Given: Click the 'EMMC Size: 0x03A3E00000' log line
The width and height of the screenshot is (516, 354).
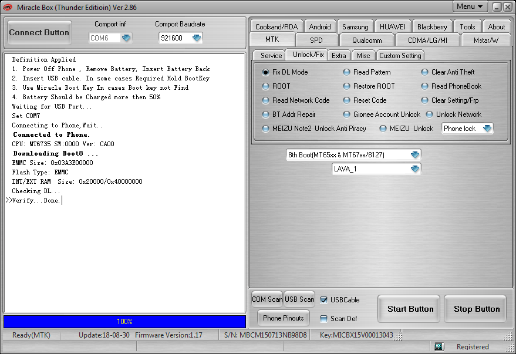Looking at the screenshot, I should 52,163.
